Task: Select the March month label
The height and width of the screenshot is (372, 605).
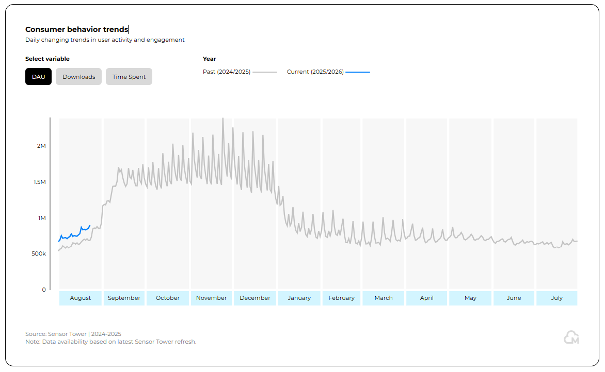Action: pyautogui.click(x=383, y=298)
